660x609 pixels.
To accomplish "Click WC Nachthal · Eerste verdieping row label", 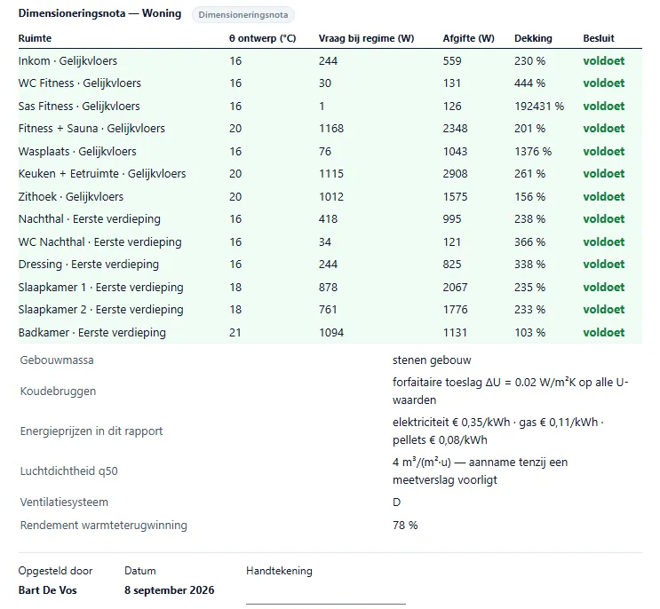I will 100,242.
